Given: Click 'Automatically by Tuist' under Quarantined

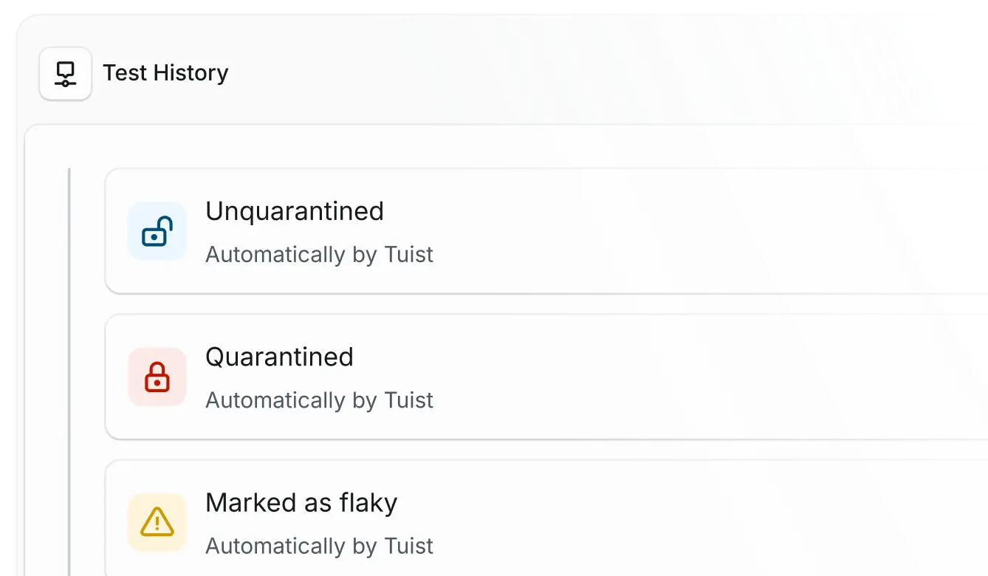Looking at the screenshot, I should [x=319, y=400].
